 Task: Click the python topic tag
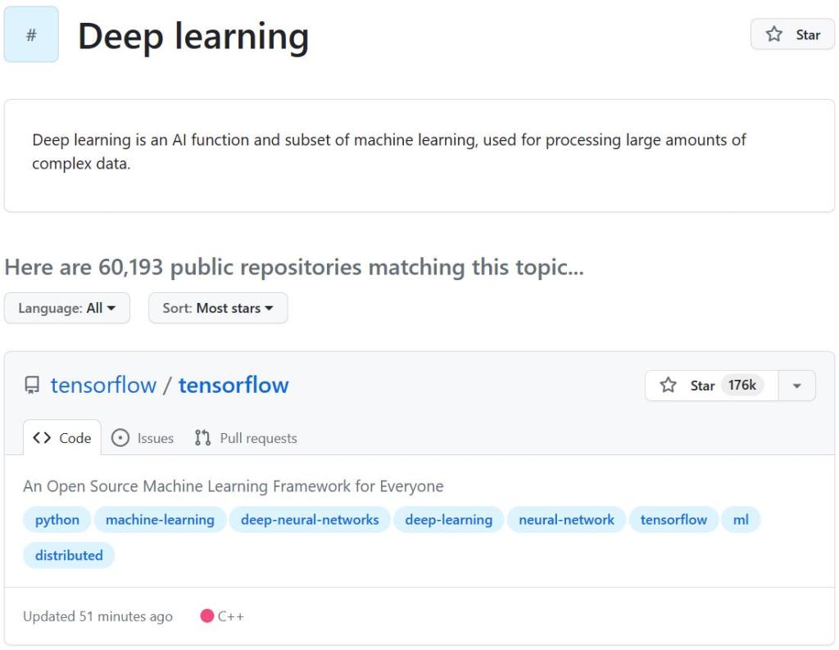(x=57, y=520)
